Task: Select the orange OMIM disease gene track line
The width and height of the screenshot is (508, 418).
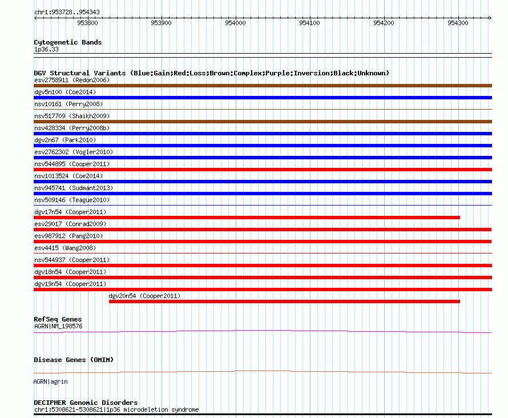Action: (263, 372)
